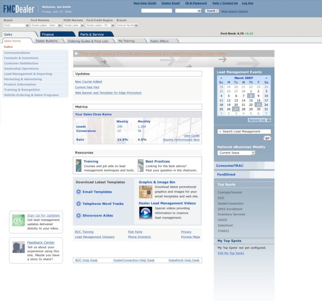This screenshot has height=301, width=322.
Task: Open the FCSD Markets dropdown
Action: 73,25
